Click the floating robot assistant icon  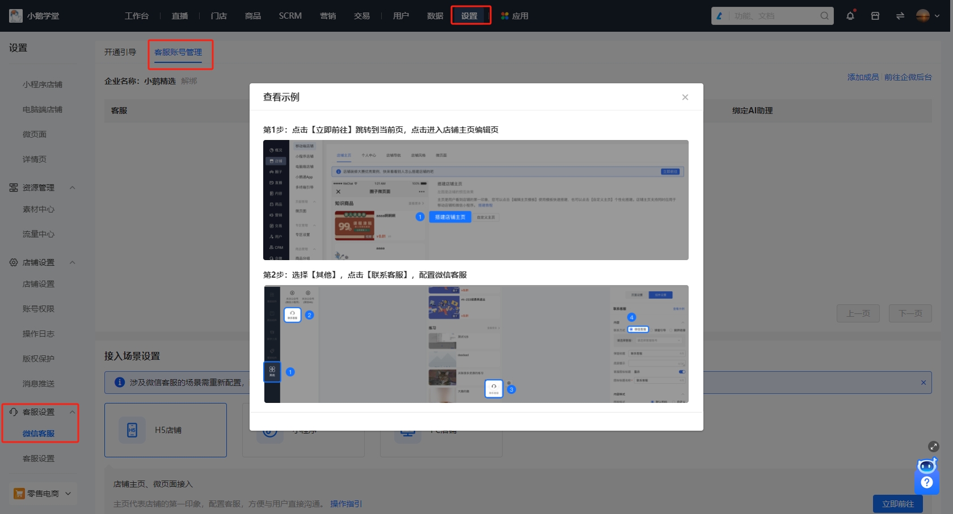point(926,466)
